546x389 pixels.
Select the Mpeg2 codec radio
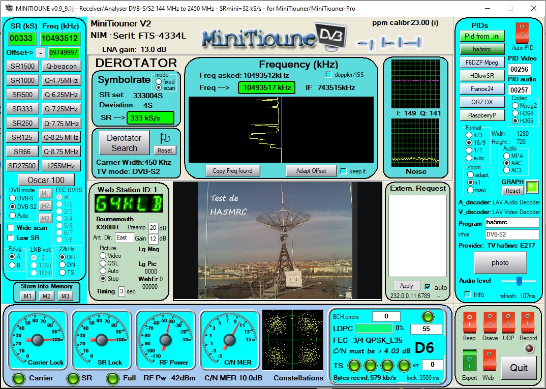[x=515, y=106]
